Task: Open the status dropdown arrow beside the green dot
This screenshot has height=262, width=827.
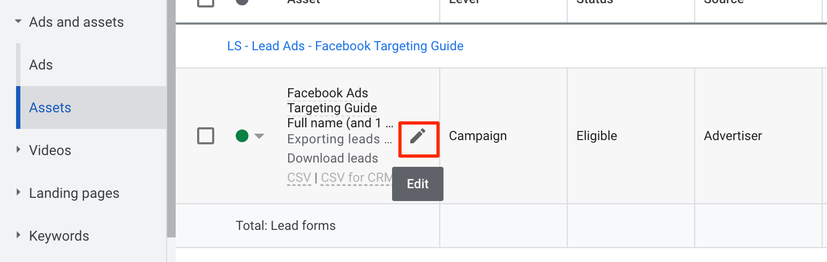Action: click(x=259, y=136)
